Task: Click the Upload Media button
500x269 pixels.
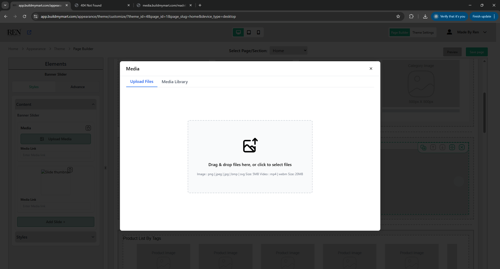Action: (56, 139)
